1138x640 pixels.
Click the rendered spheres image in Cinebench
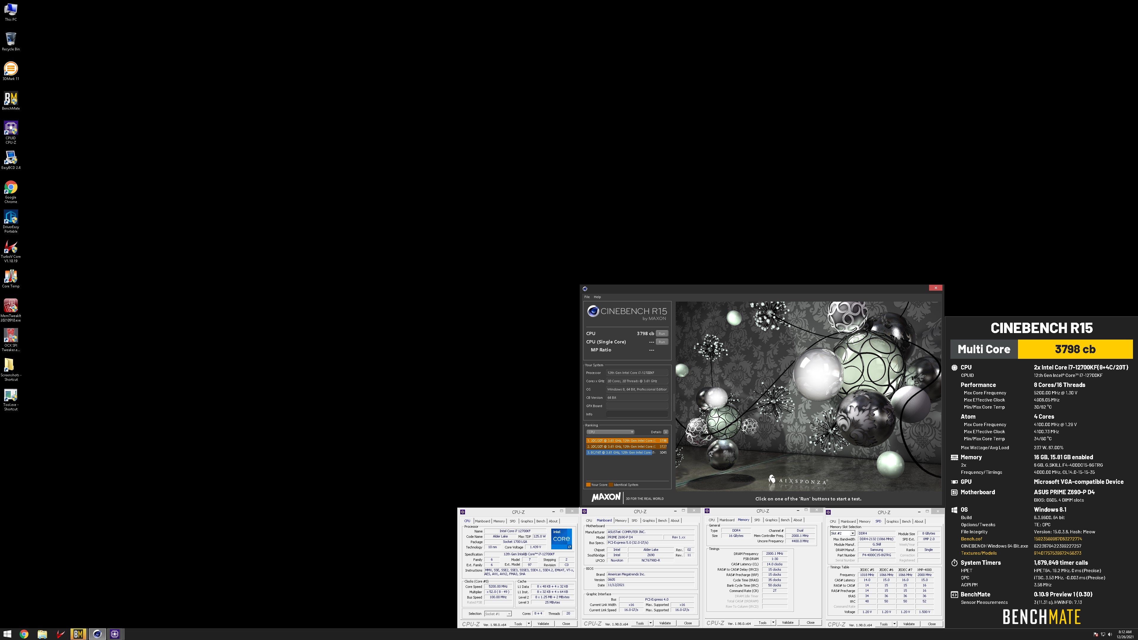[808, 396]
